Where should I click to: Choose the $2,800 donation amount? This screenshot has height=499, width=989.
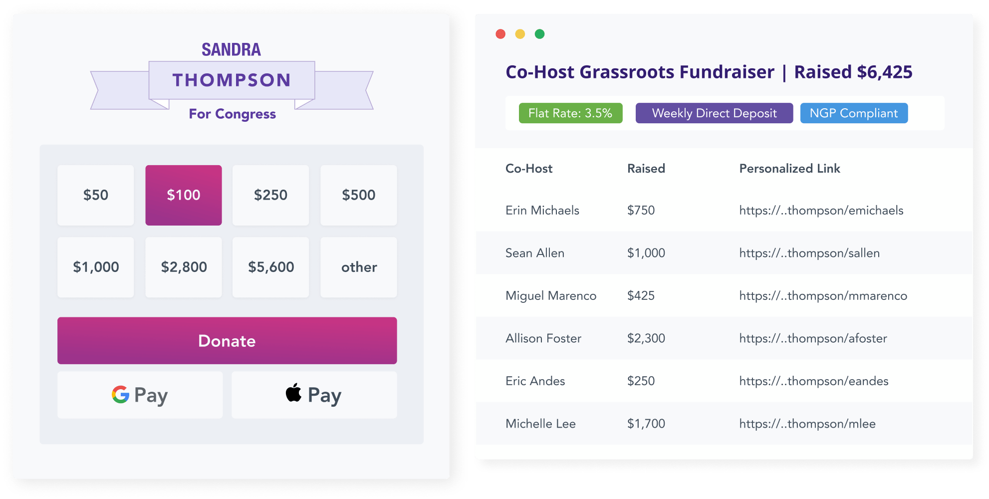183,267
